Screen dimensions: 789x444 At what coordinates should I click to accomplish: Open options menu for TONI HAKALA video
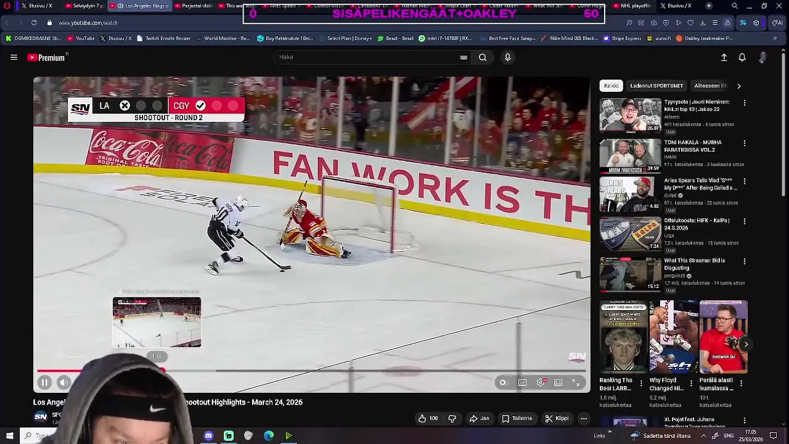point(745,143)
